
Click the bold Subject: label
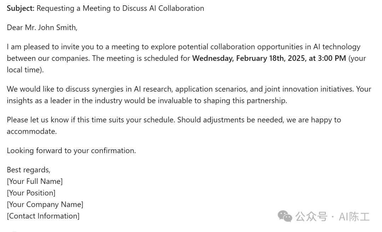[21, 8]
